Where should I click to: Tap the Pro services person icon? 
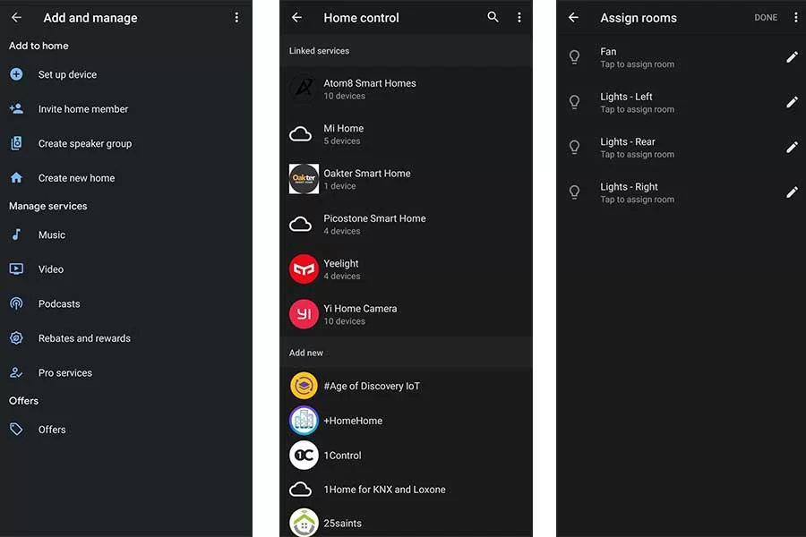click(x=16, y=372)
